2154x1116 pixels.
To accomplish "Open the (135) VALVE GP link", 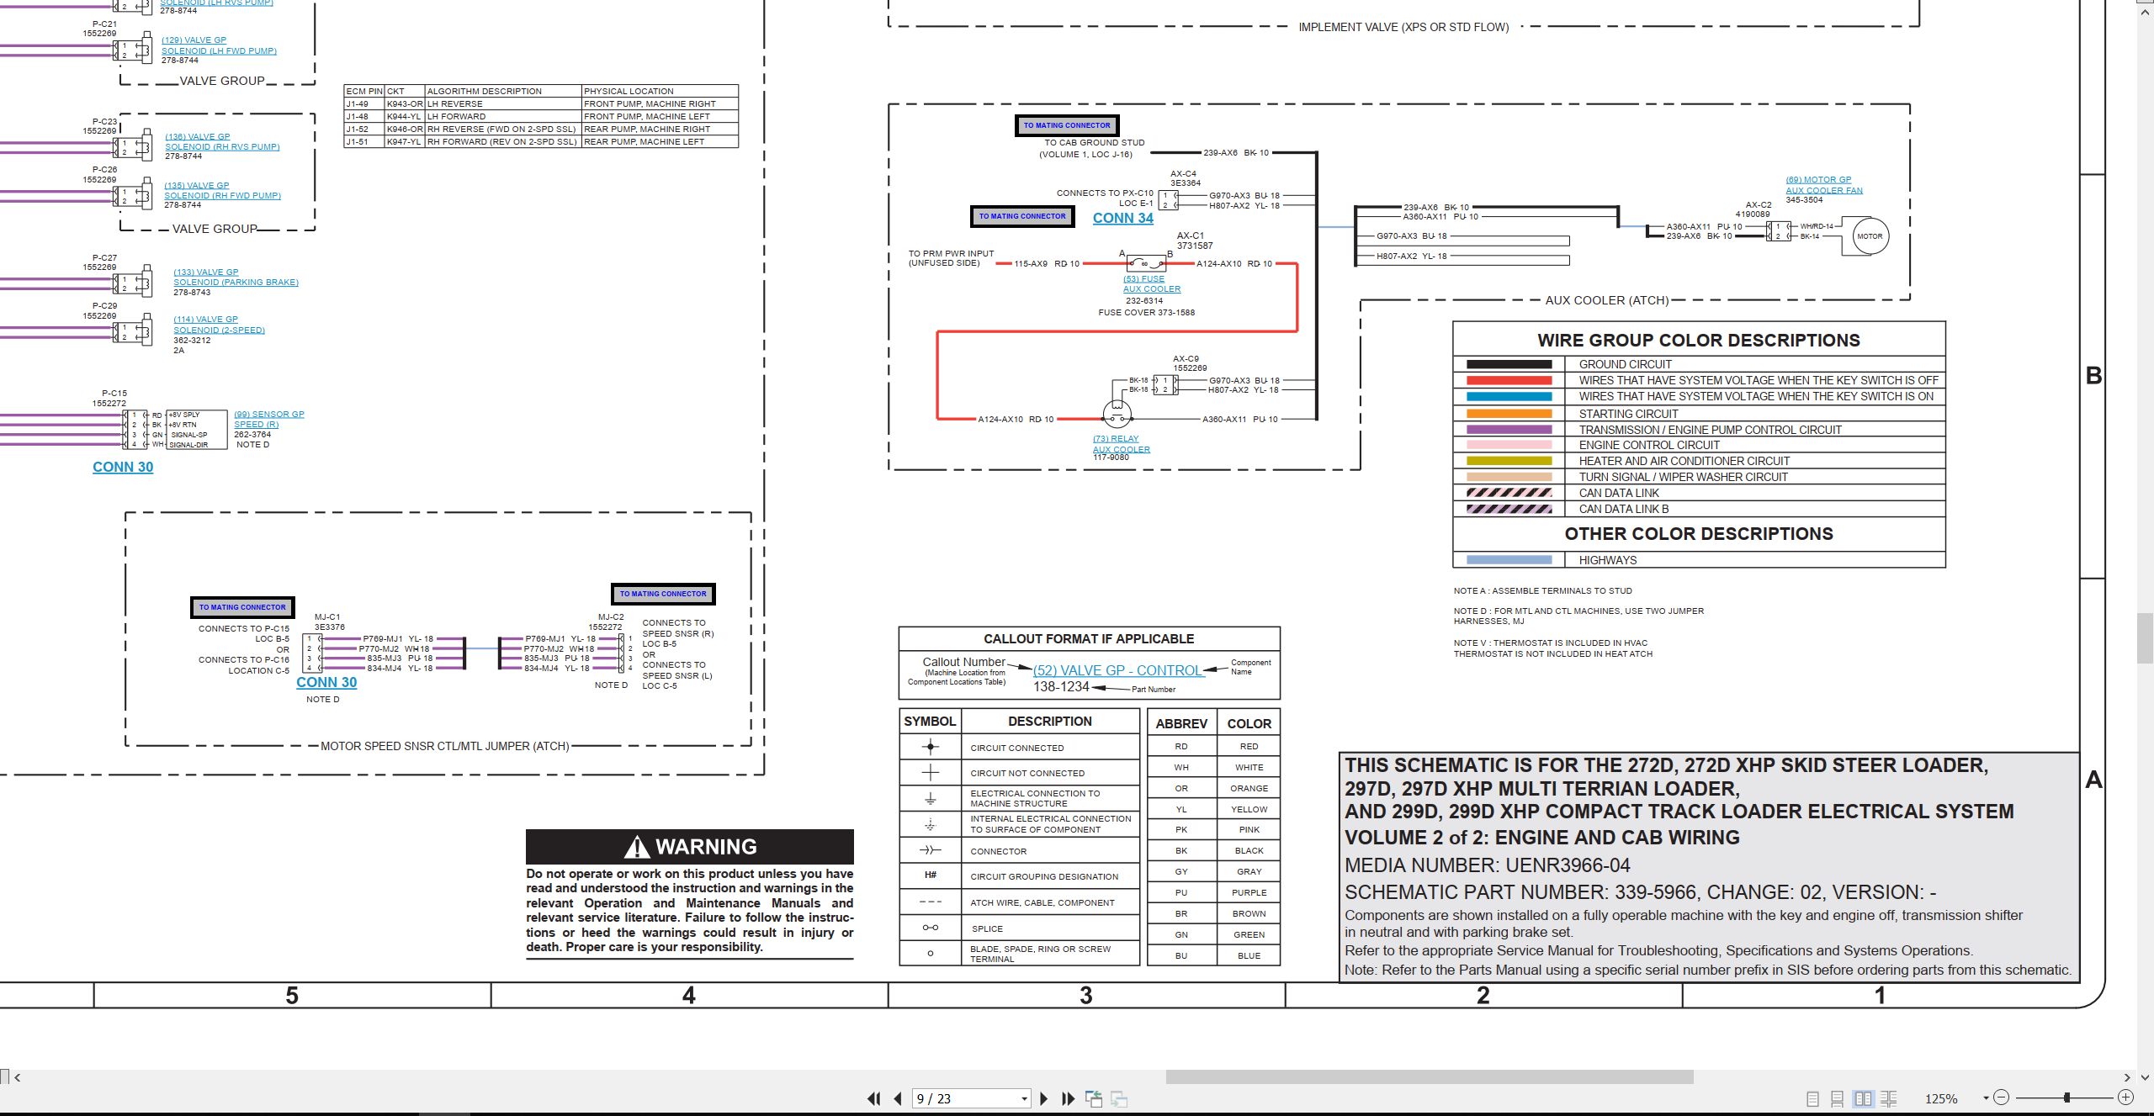I will coord(196,185).
